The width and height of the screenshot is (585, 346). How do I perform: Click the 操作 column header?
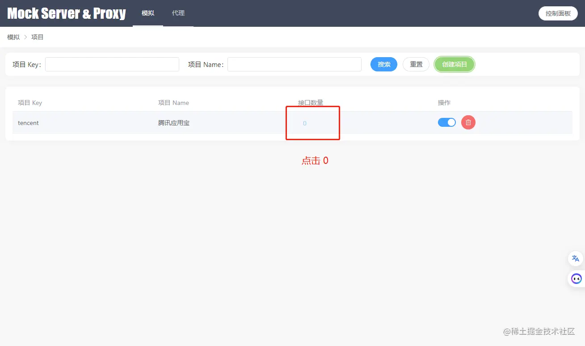444,103
